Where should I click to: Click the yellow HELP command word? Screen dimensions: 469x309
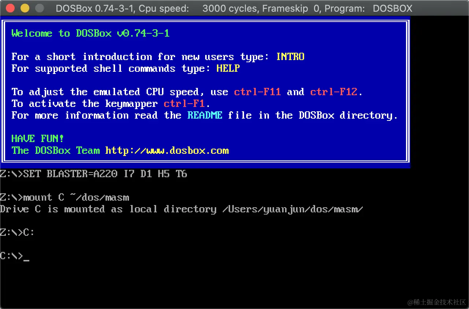pyautogui.click(x=228, y=68)
